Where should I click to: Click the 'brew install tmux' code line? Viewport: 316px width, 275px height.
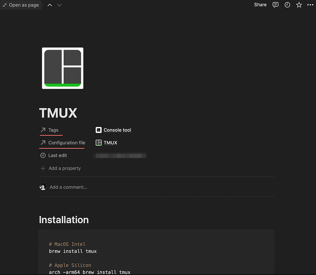pos(73,251)
